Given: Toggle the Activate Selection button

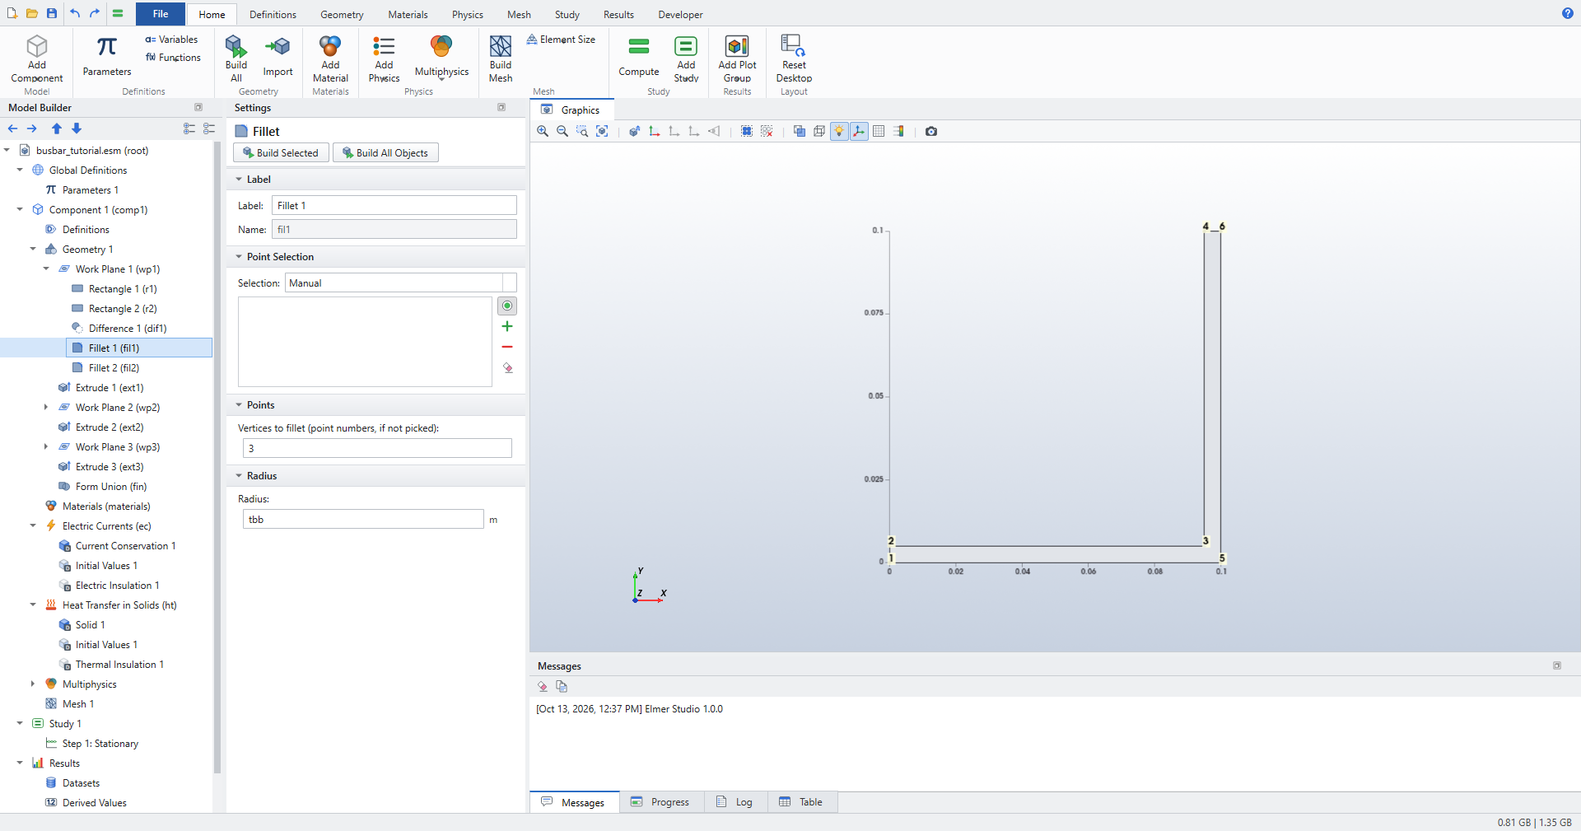Looking at the screenshot, I should tap(507, 306).
